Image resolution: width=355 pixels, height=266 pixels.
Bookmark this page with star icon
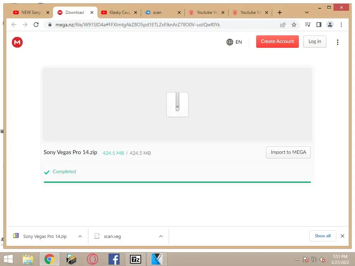click(x=294, y=25)
